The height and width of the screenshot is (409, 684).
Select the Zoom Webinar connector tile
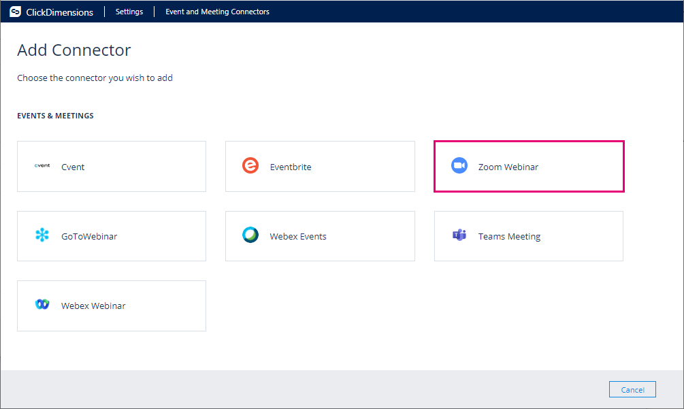(529, 166)
